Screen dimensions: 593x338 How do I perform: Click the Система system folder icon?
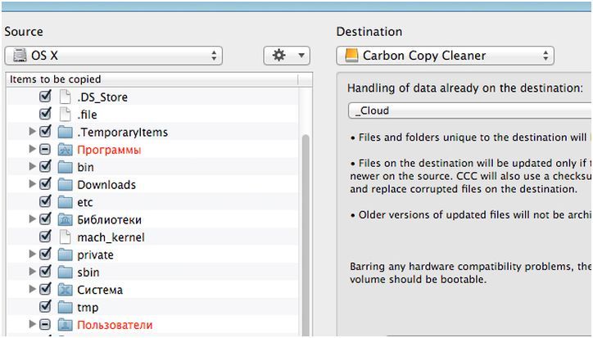[66, 290]
